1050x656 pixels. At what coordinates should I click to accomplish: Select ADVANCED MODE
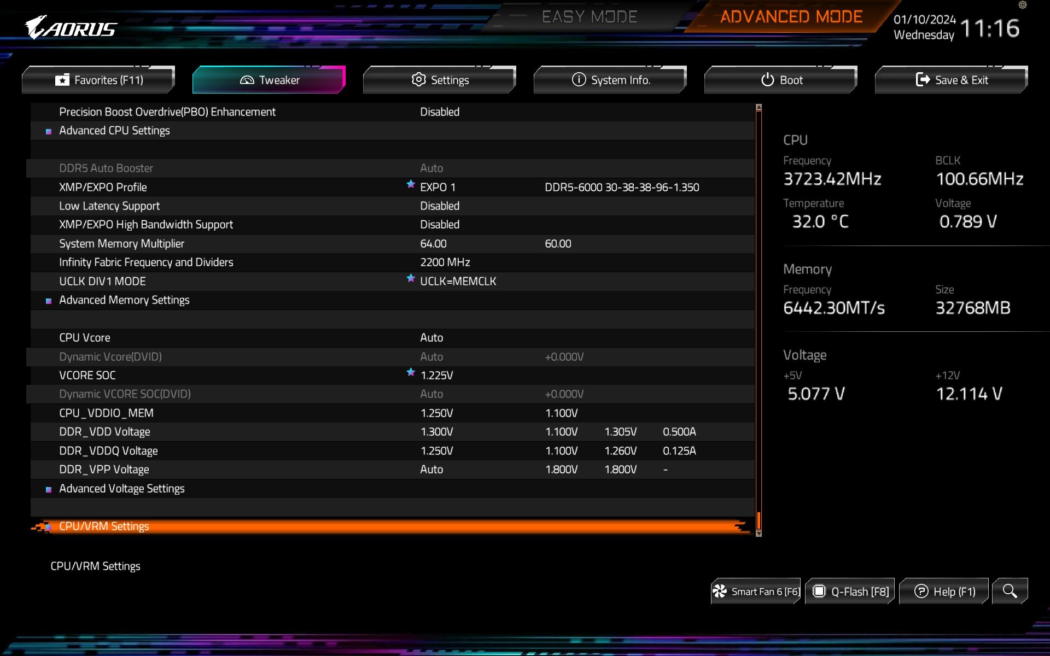coord(791,17)
